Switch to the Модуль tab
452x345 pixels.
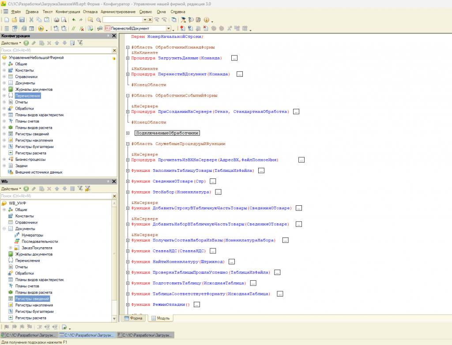click(161, 318)
